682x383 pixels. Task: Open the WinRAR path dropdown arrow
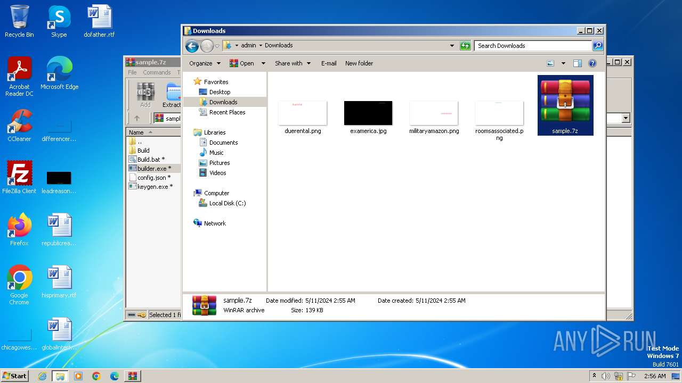(626, 118)
